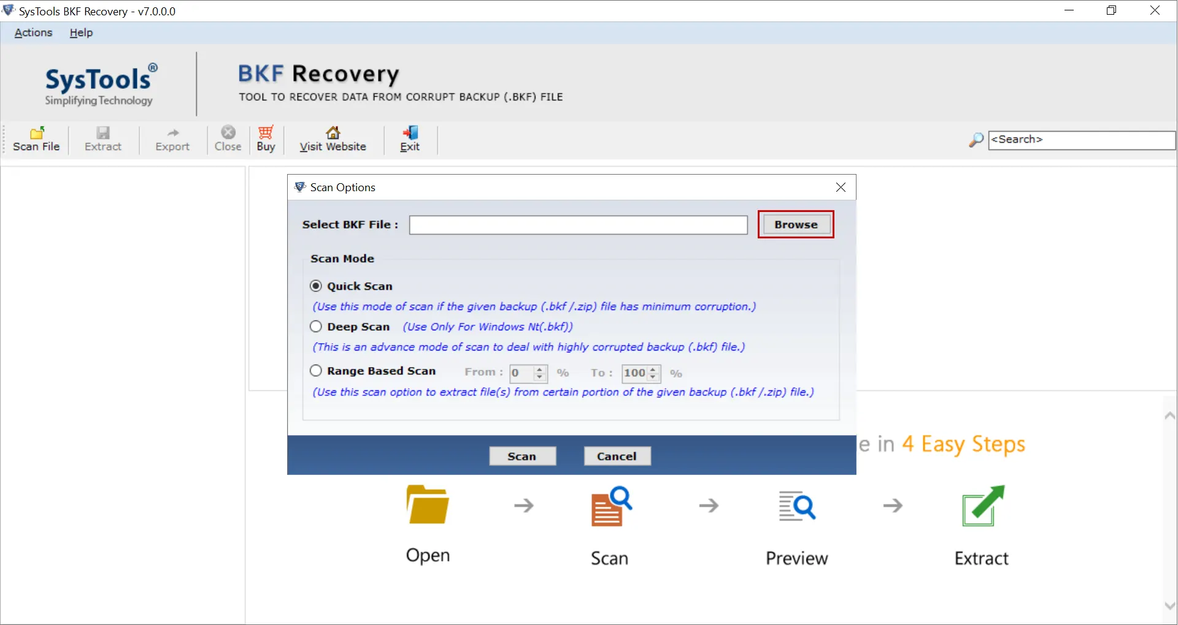Click the Cancel button
Screen dimensions: 1178x625
pyautogui.click(x=617, y=456)
